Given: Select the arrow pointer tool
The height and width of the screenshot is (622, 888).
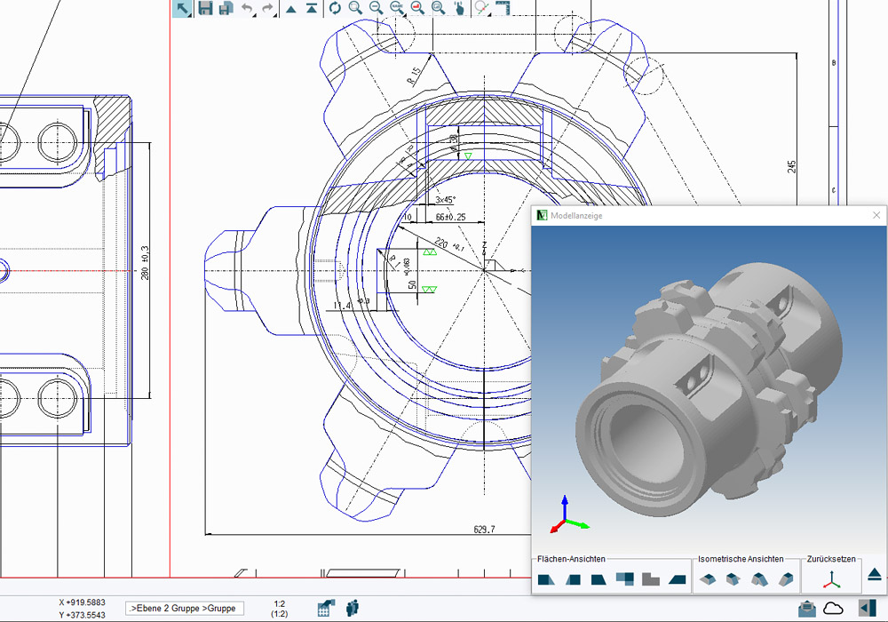Looking at the screenshot, I should pyautogui.click(x=182, y=8).
